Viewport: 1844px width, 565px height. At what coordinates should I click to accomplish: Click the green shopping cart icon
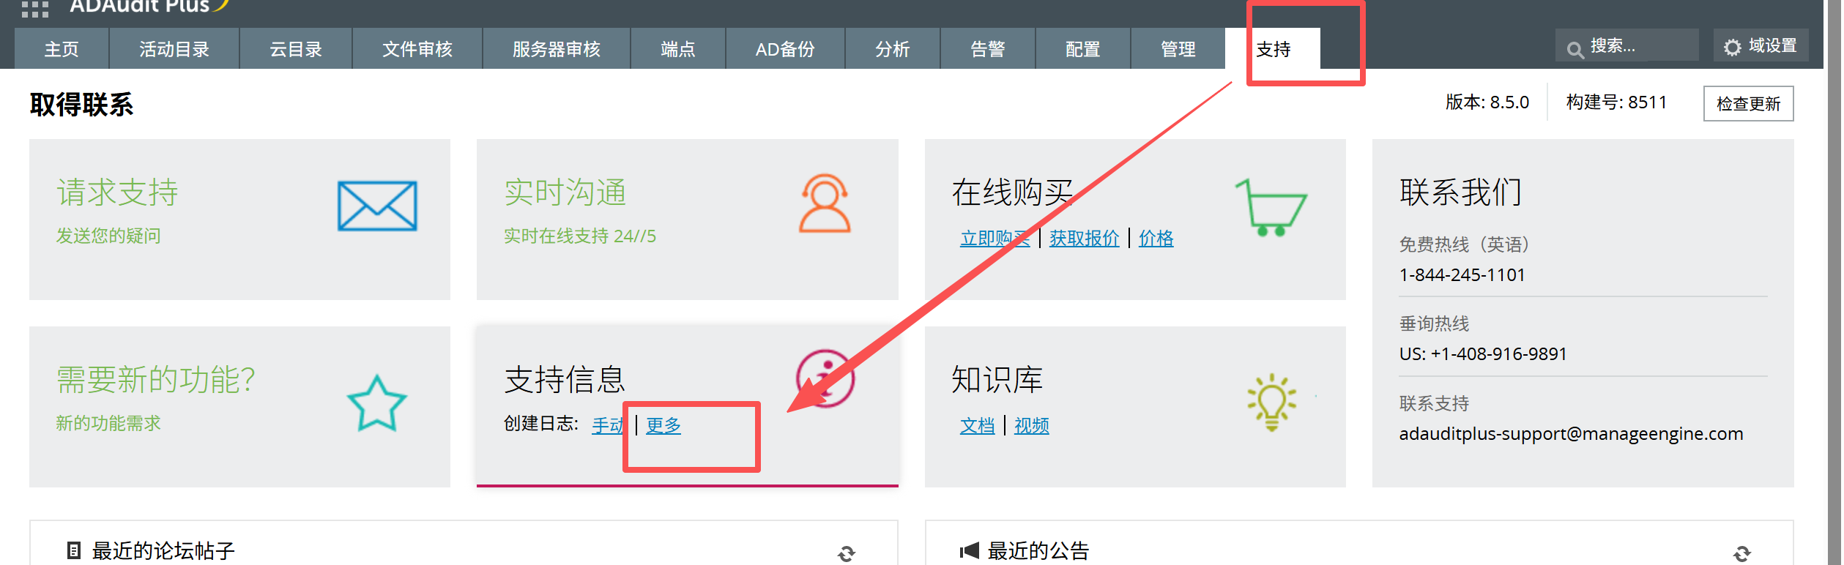[x=1271, y=207]
